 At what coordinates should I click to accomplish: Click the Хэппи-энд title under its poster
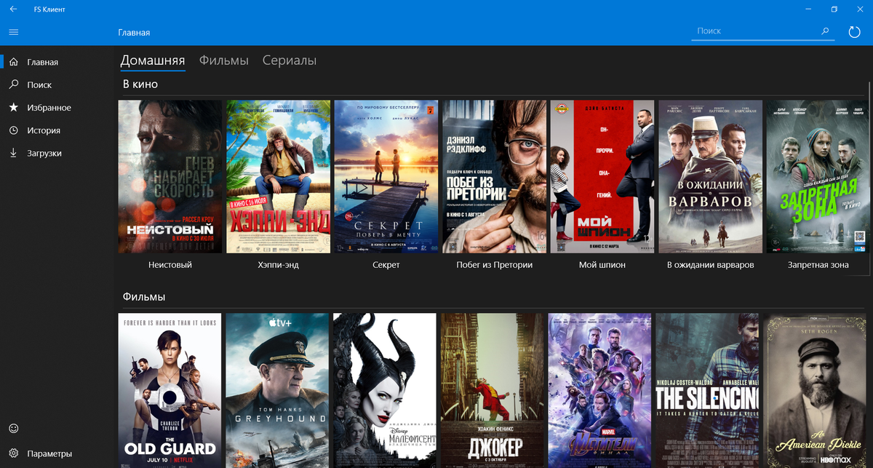pyautogui.click(x=279, y=265)
